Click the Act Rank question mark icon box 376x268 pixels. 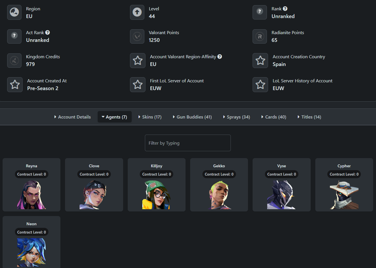point(14,36)
